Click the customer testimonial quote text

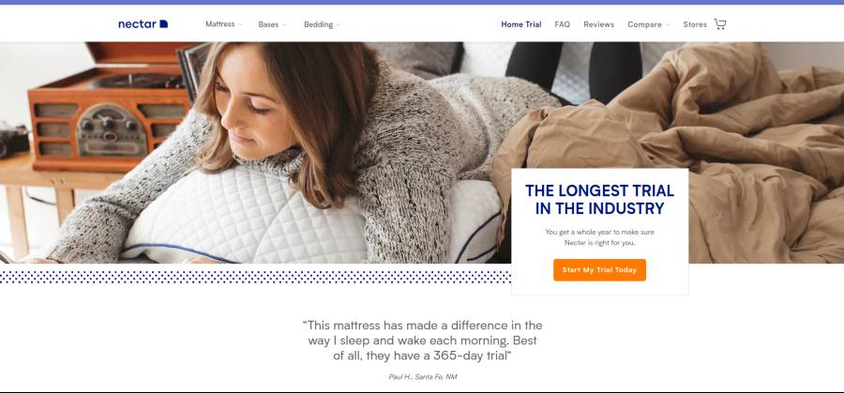click(x=422, y=340)
